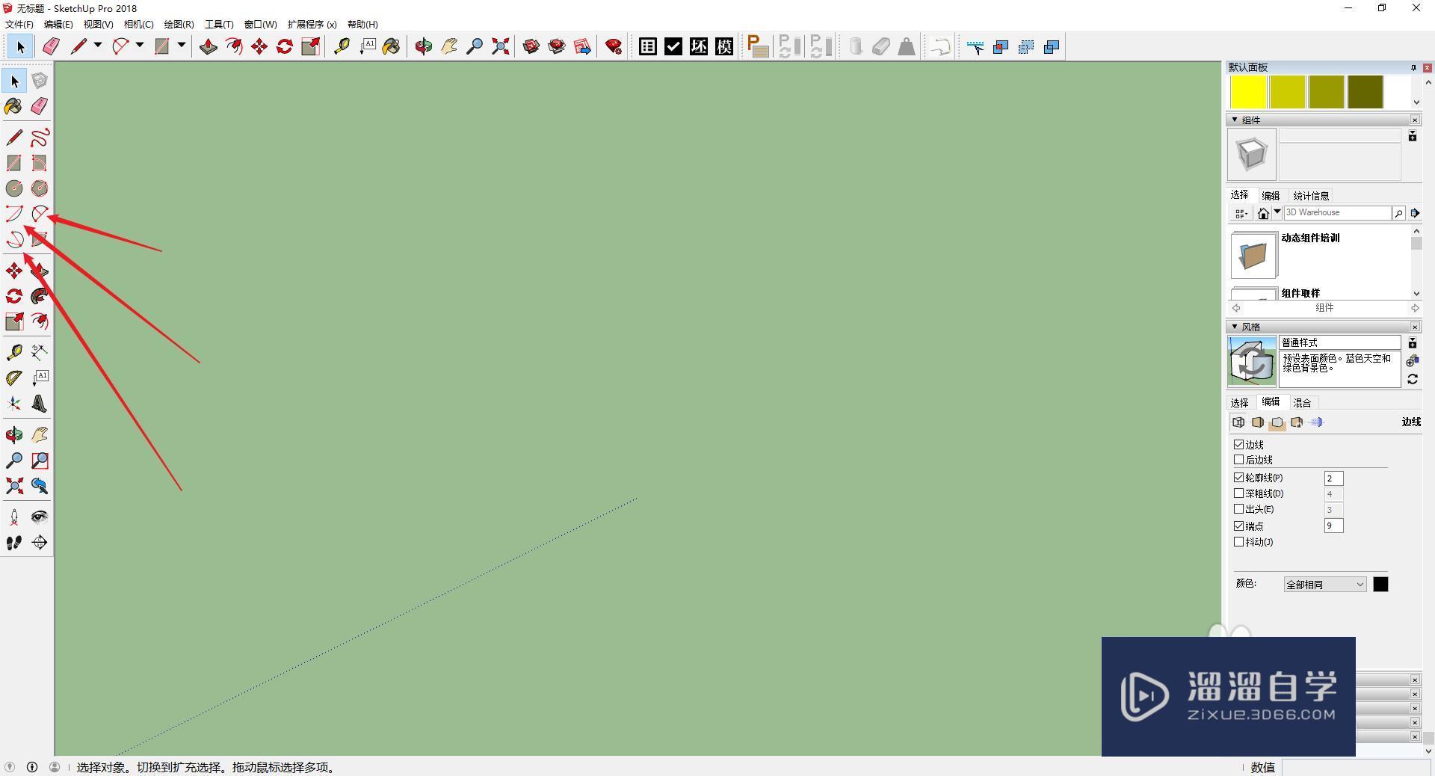This screenshot has width=1435, height=776.
Task: Activate the Push/Pull tool
Action: [x=39, y=271]
